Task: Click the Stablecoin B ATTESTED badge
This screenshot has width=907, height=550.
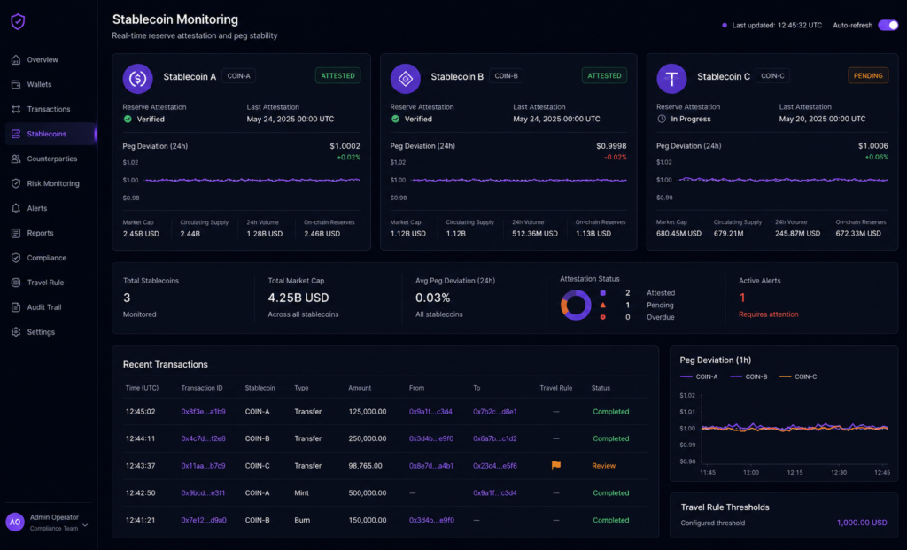Action: (604, 76)
